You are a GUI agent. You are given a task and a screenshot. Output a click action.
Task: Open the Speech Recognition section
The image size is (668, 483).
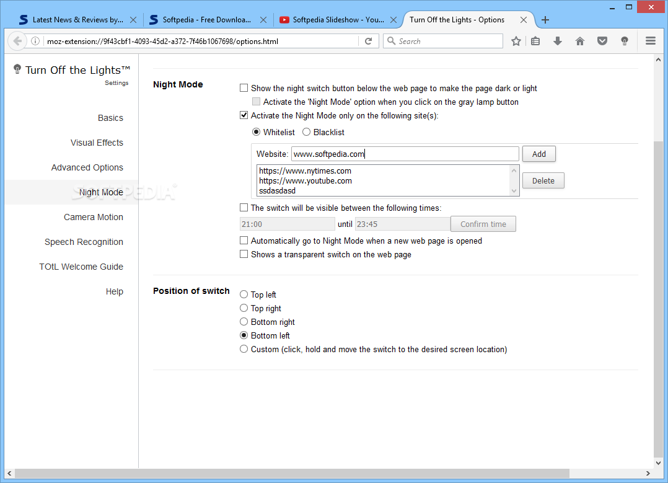click(84, 242)
